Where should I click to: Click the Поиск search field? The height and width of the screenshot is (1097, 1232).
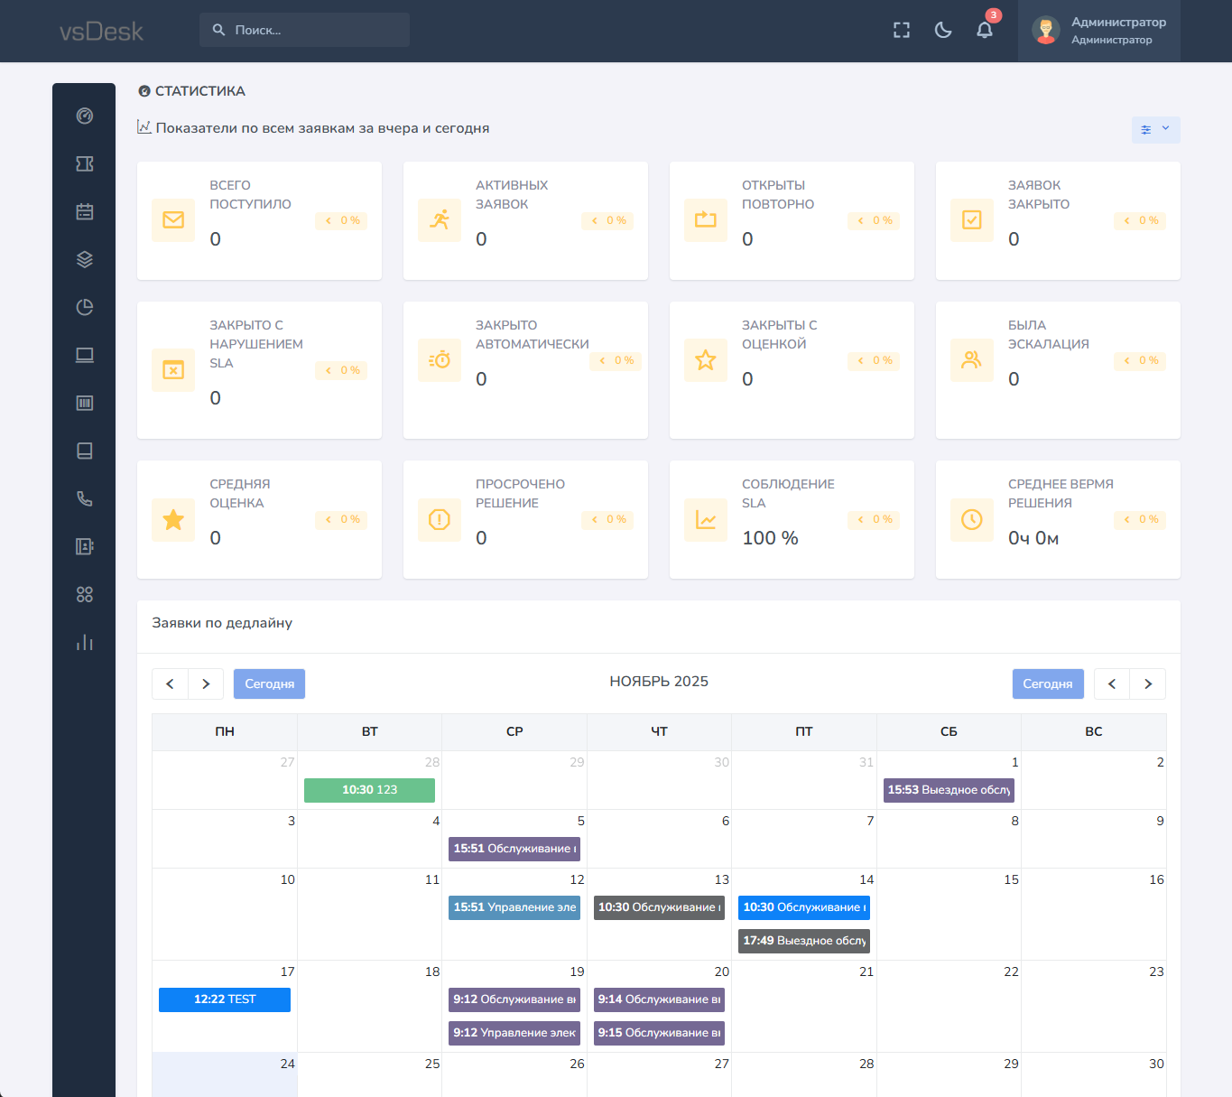304,30
